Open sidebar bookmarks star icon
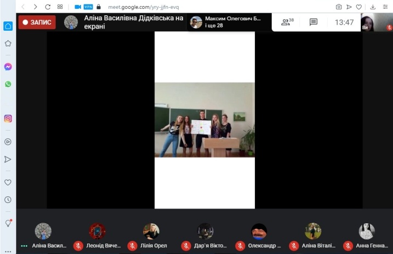 point(8,44)
